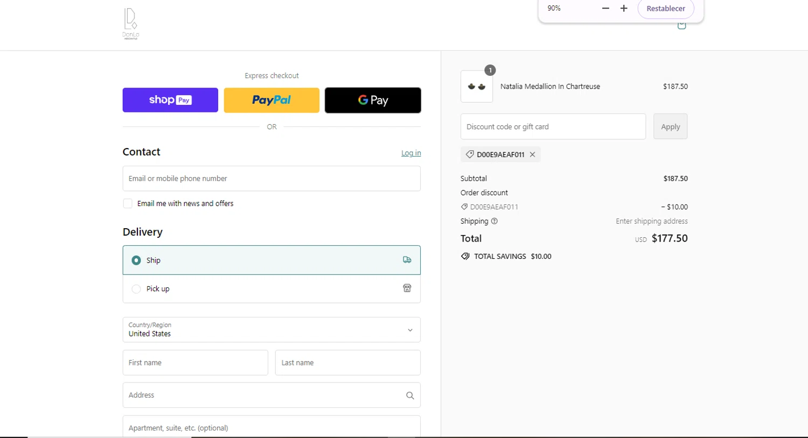Click the address search magnifier icon
The height and width of the screenshot is (438, 808).
click(x=410, y=395)
